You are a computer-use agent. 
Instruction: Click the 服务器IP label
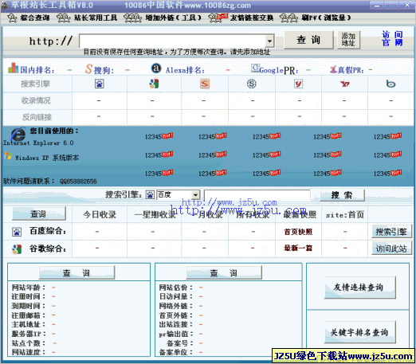pos(29,334)
